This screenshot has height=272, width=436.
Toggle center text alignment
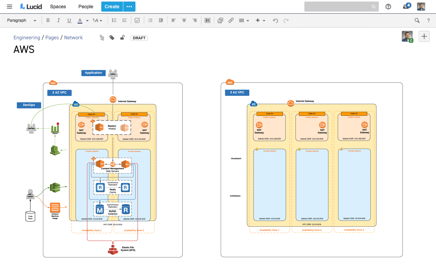point(184,20)
